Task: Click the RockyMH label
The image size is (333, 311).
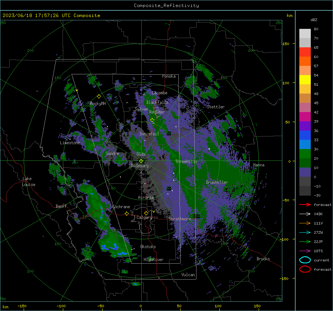Action: (x=98, y=104)
